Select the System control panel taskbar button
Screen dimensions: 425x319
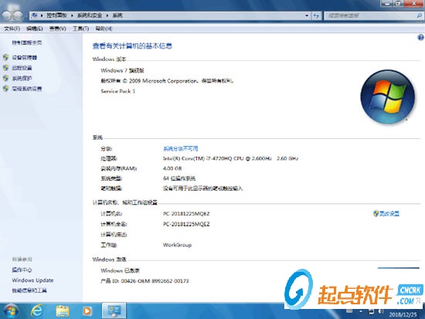(114, 311)
